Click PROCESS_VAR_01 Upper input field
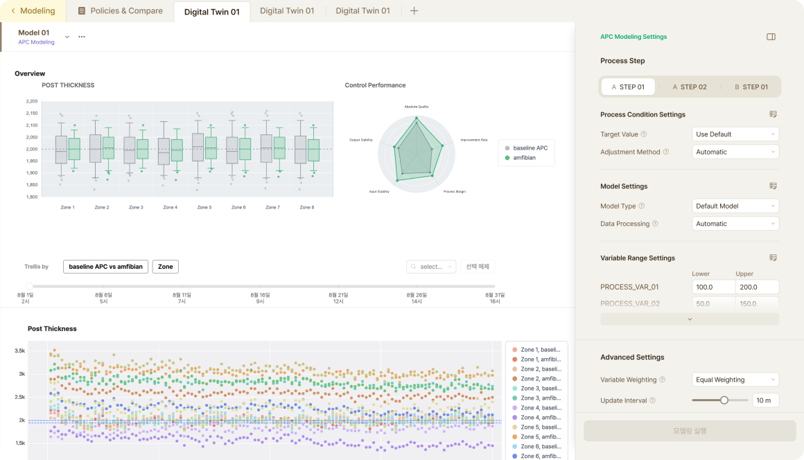Image resolution: width=804 pixels, height=460 pixels. pos(758,287)
